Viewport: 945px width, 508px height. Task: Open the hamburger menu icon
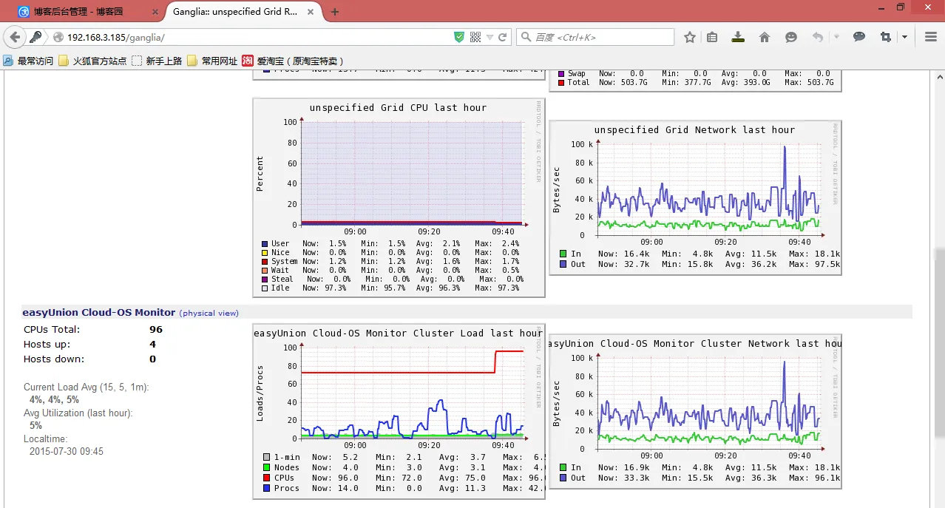coord(931,37)
